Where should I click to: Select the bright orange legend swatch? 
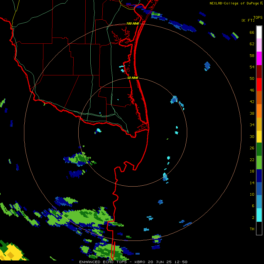coord(259,111)
